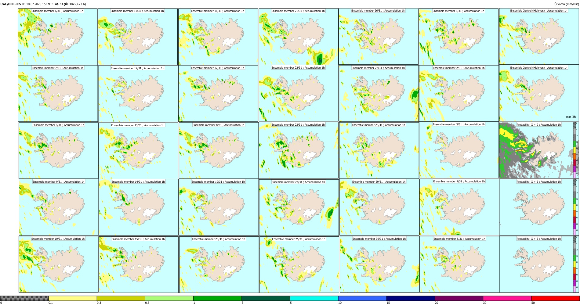The image size is (580, 305).
Task: View the Ensemble member 28/31 map panel
Action: [379, 151]
